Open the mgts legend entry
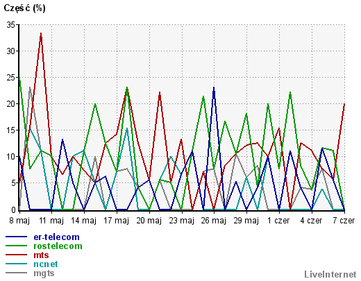The width and height of the screenshot is (361, 281). 44,273
